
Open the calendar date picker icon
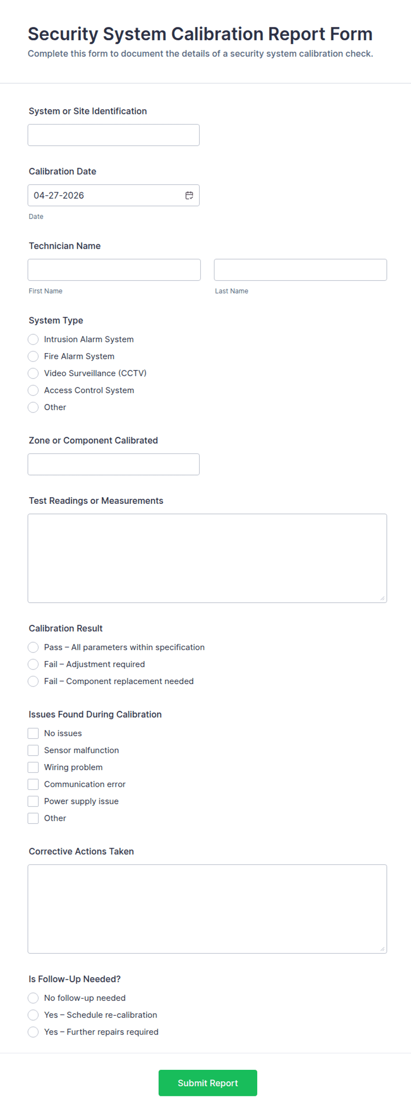(189, 195)
